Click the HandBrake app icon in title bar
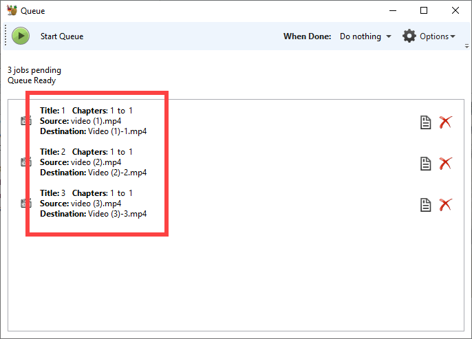The height and width of the screenshot is (339, 472). (x=12, y=10)
